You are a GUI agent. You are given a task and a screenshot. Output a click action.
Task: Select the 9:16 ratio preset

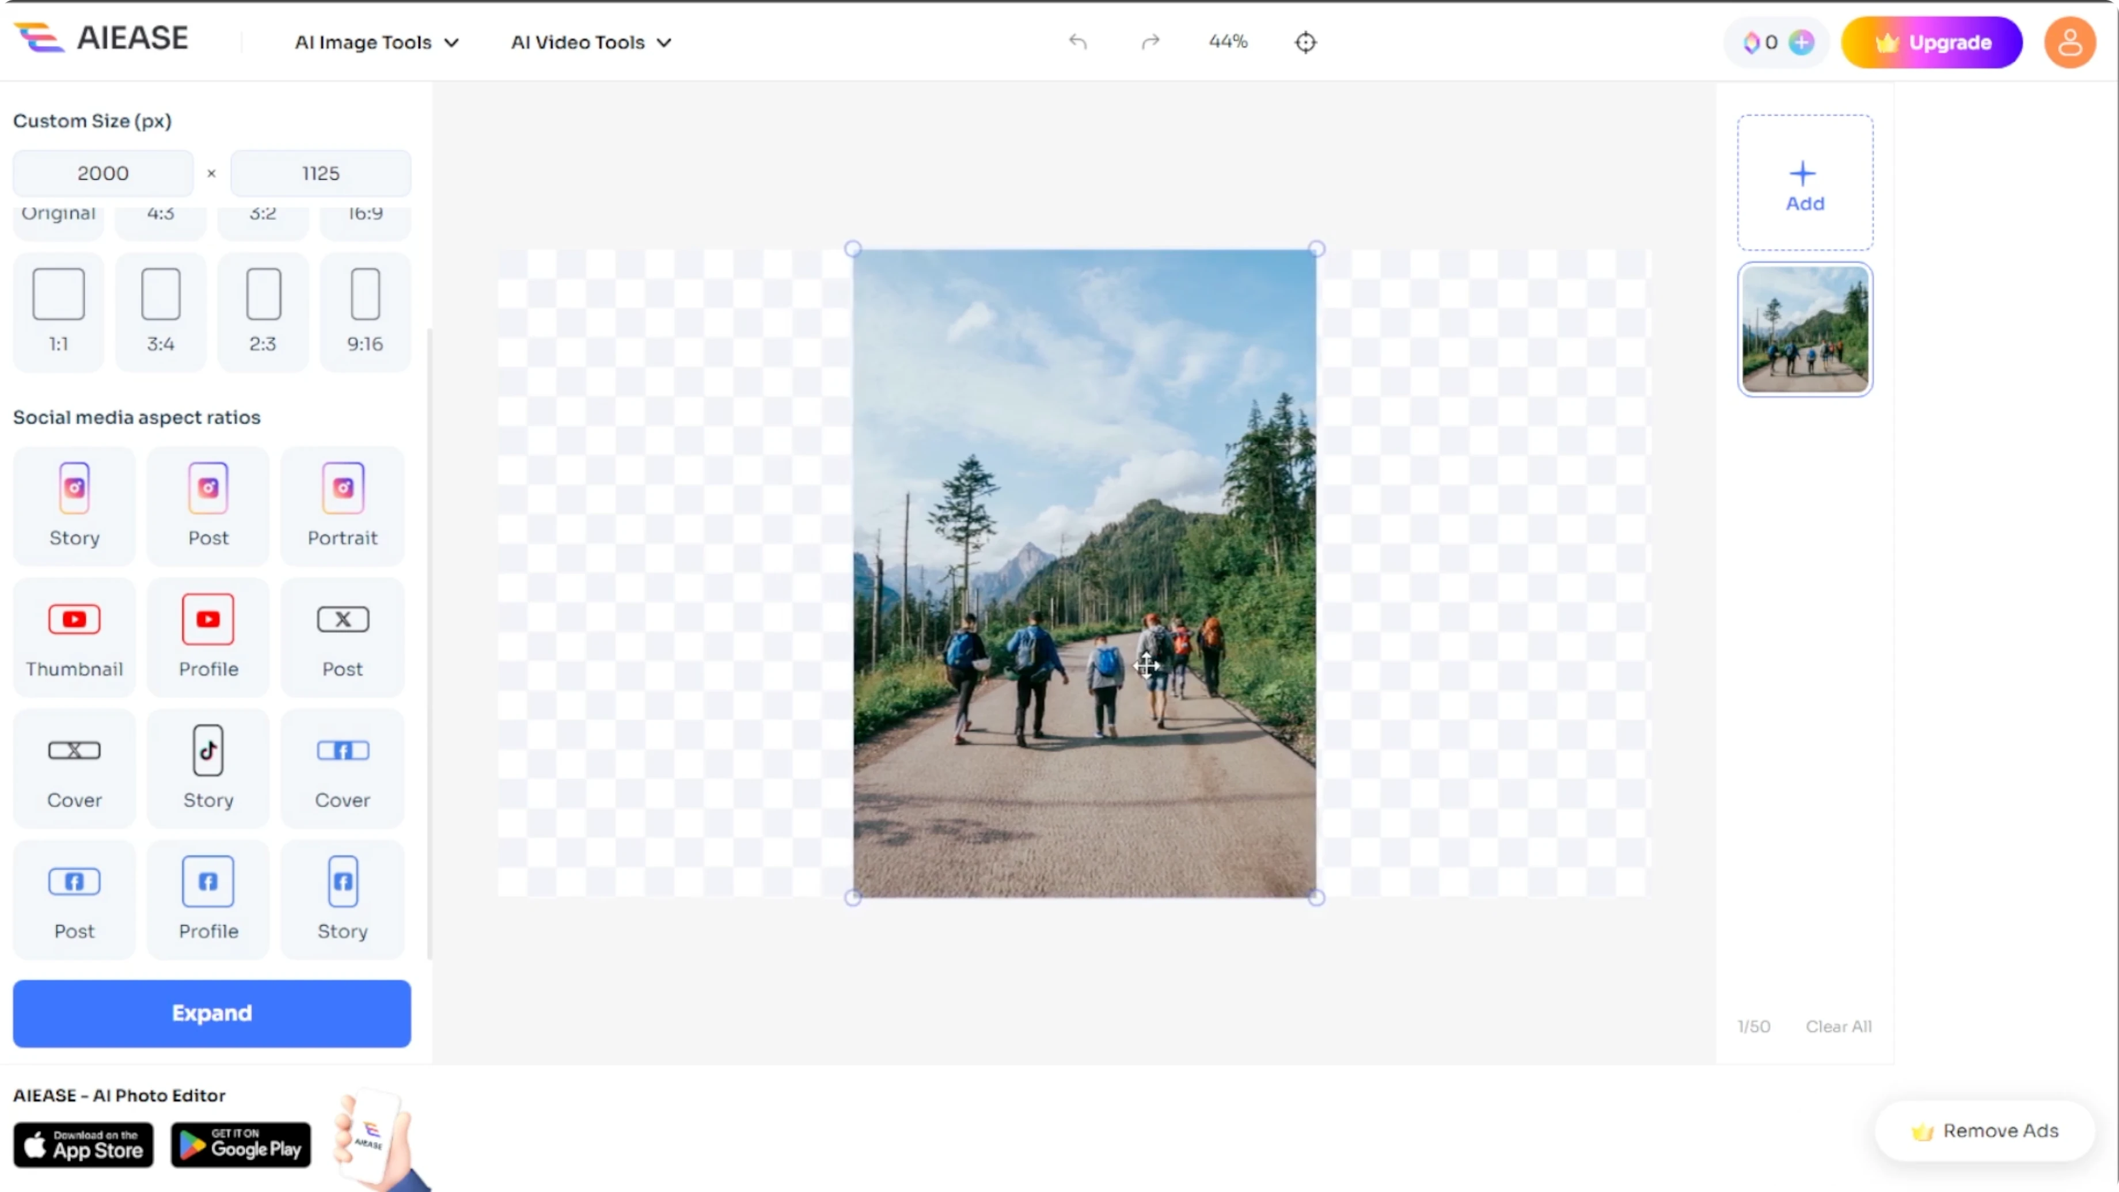365,312
